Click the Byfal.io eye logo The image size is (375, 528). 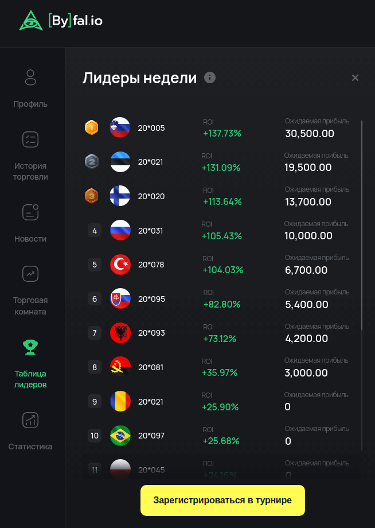(x=31, y=21)
